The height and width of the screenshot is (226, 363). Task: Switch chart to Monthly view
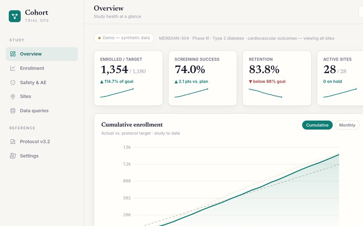(x=347, y=125)
